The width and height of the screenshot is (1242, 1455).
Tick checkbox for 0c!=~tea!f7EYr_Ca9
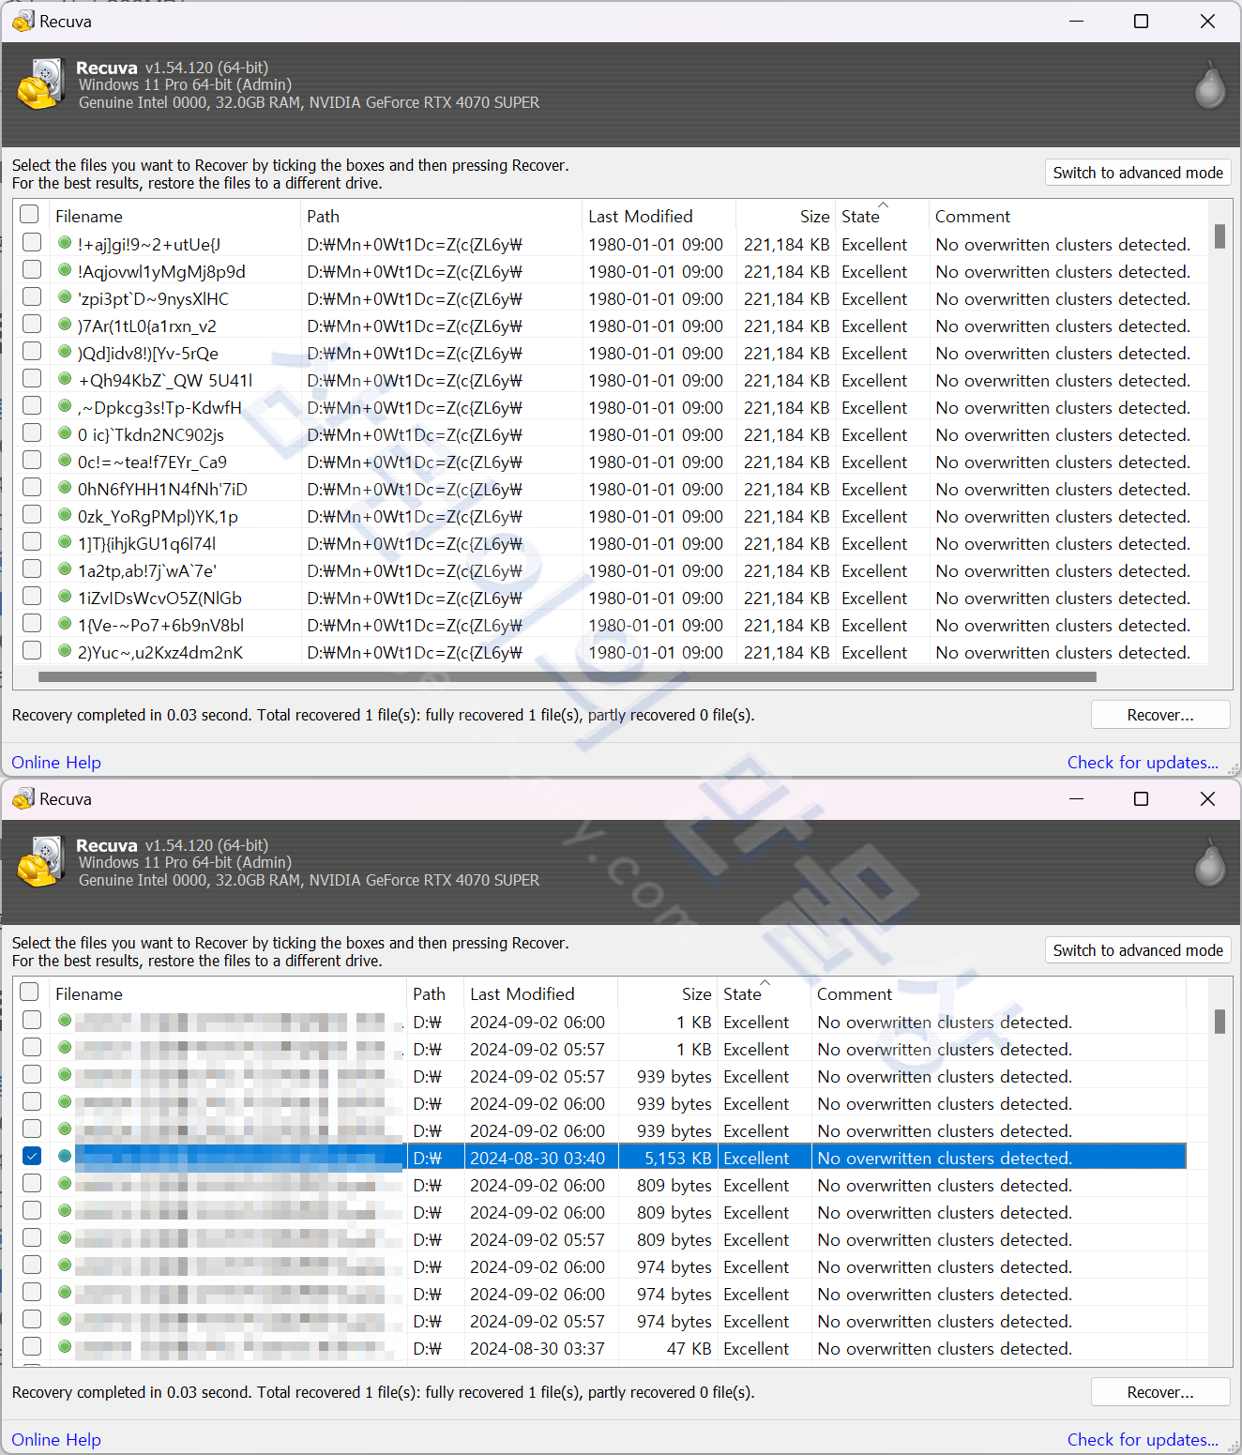(x=32, y=460)
